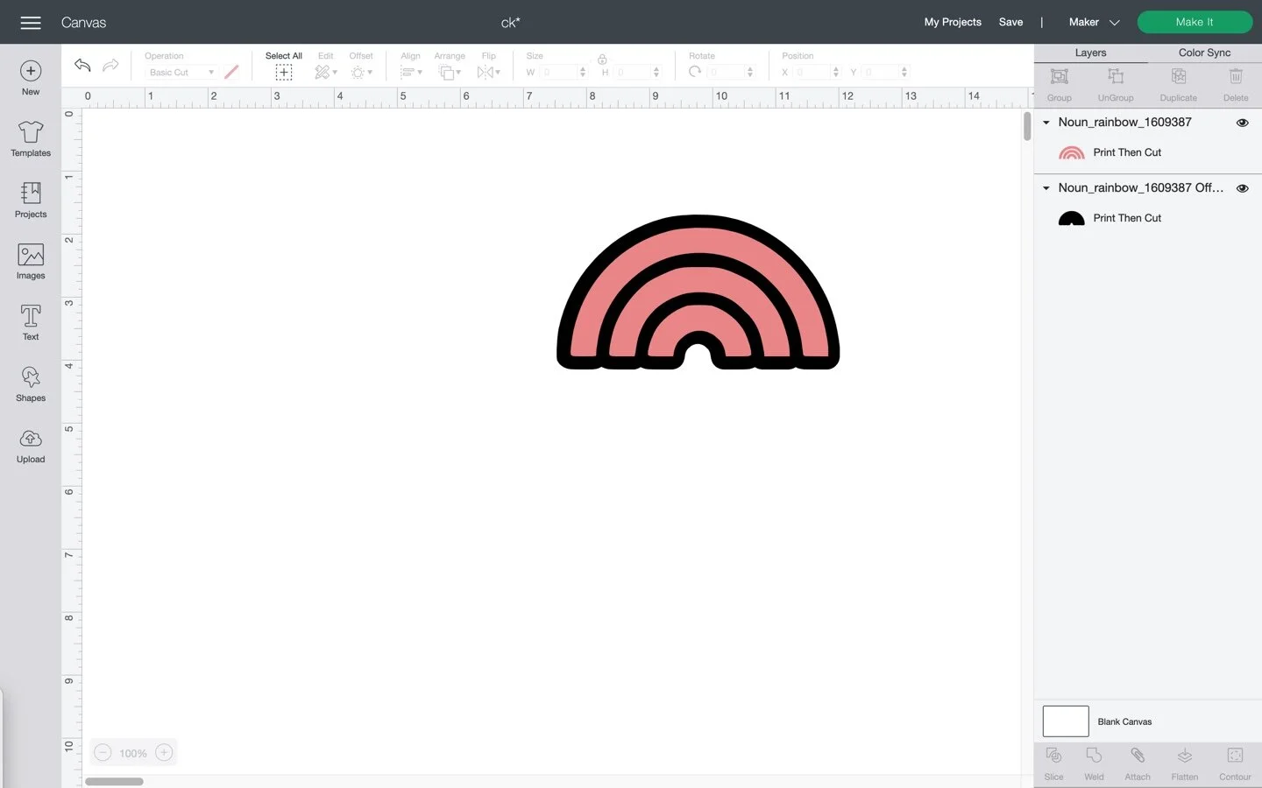
Task: Click the pink operation color swatch
Action: click(x=230, y=72)
